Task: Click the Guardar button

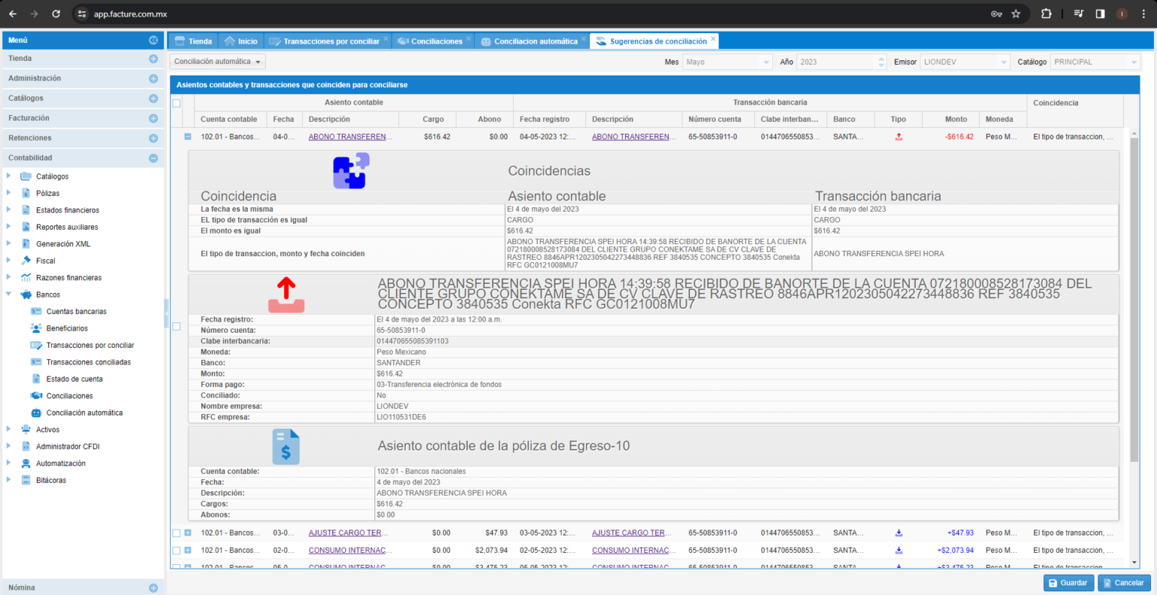Action: [1068, 583]
